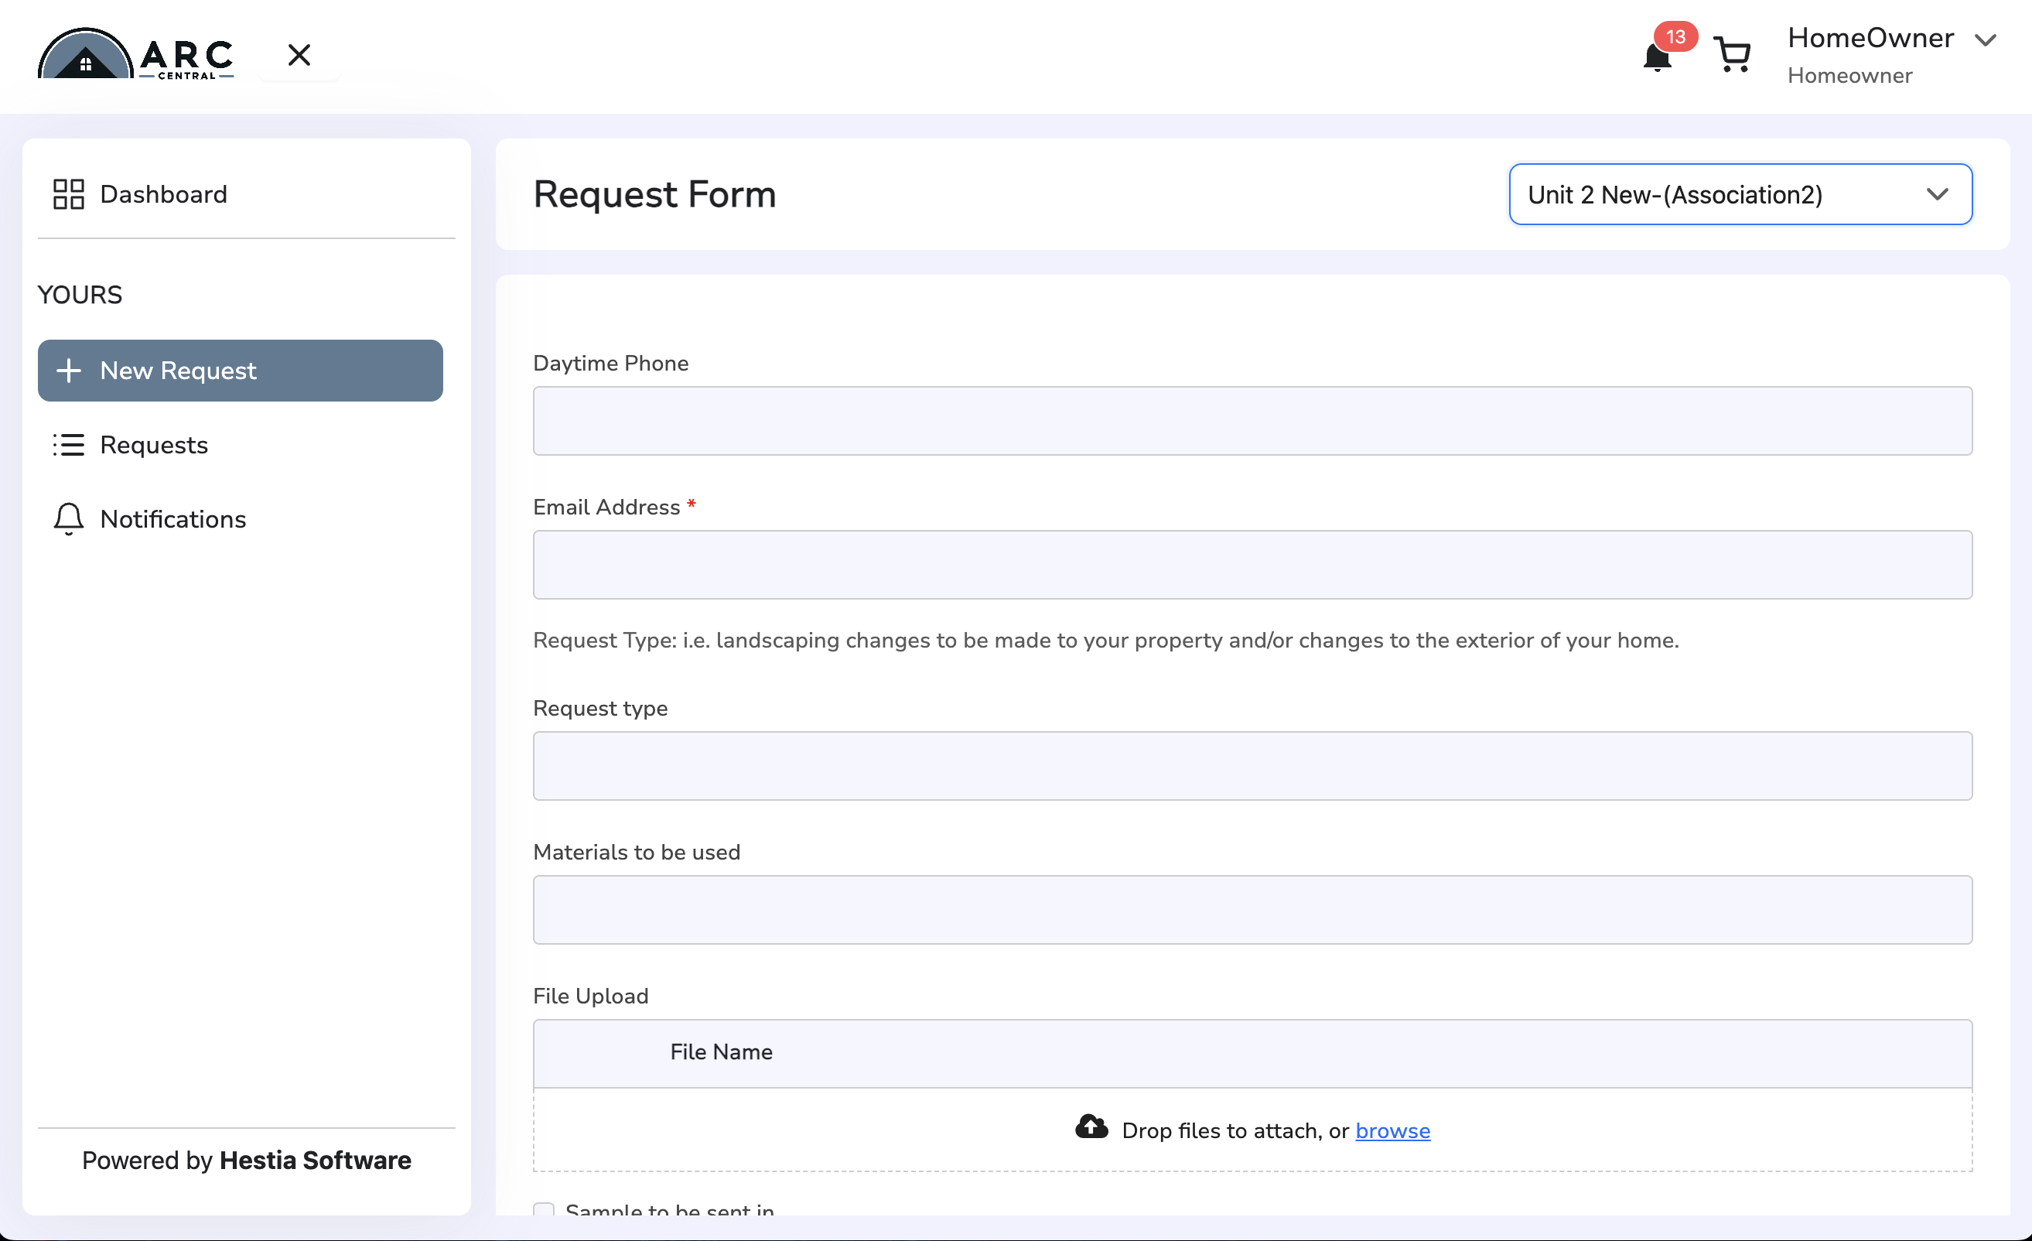Open Notifications in the sidebar
The width and height of the screenshot is (2032, 1241).
[x=240, y=519]
